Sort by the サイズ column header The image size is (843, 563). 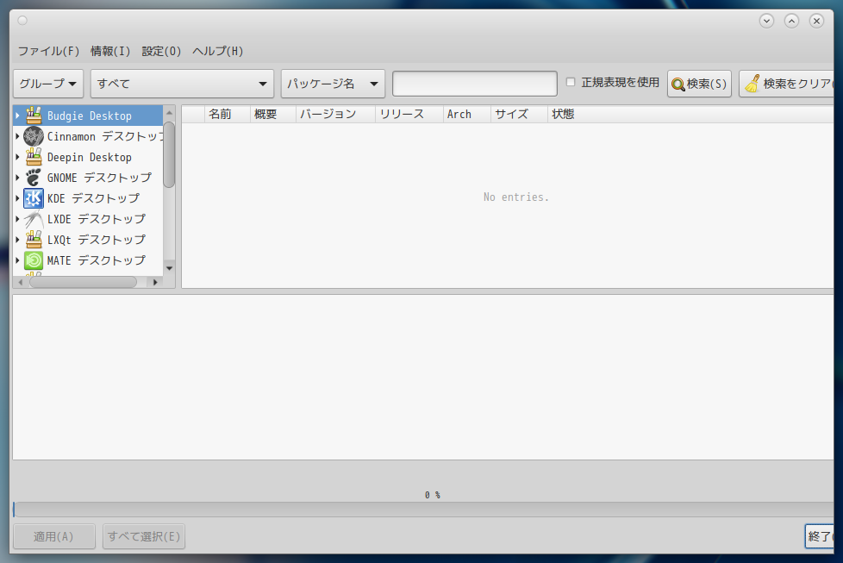[519, 114]
